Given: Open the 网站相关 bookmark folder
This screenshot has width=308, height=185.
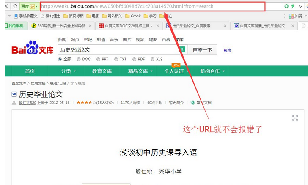Looking at the screenshot, I should [x=113, y=16].
